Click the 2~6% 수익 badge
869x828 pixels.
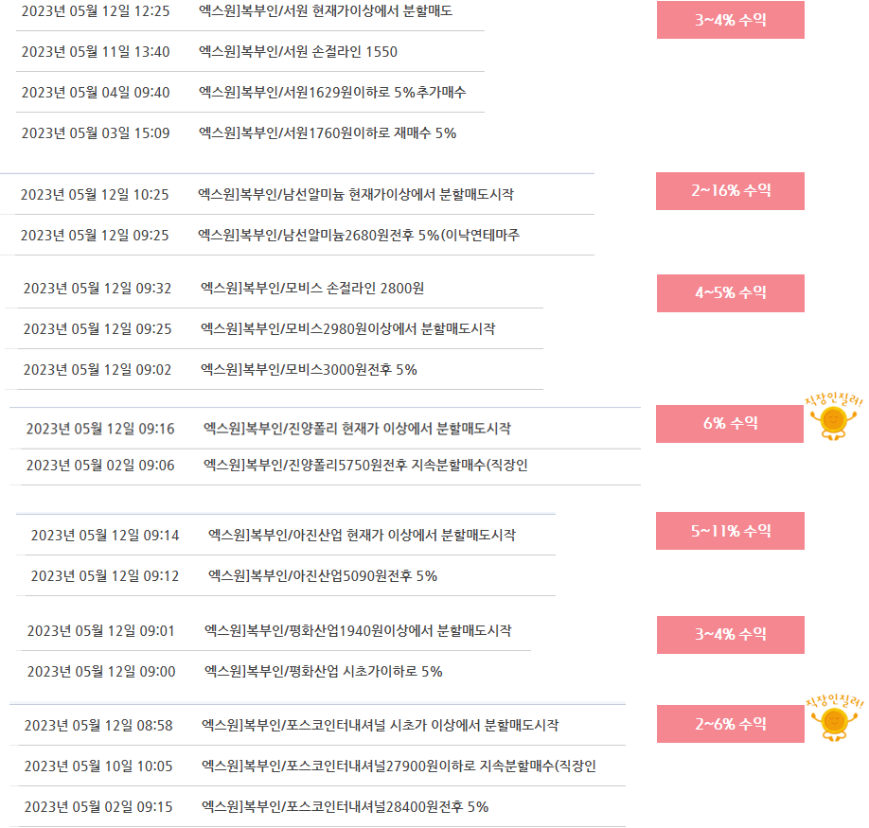pyautogui.click(x=731, y=724)
